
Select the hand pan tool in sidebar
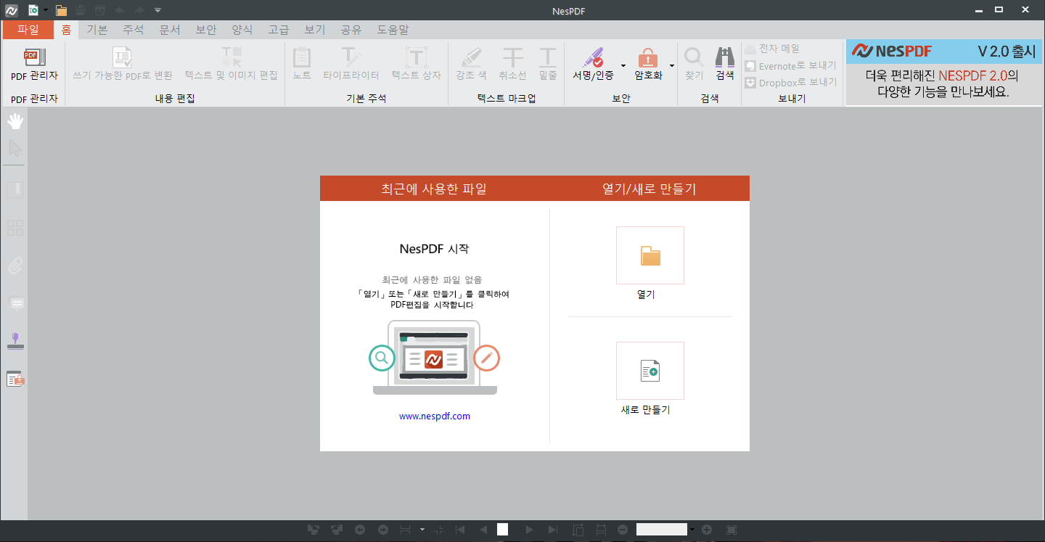pos(15,121)
